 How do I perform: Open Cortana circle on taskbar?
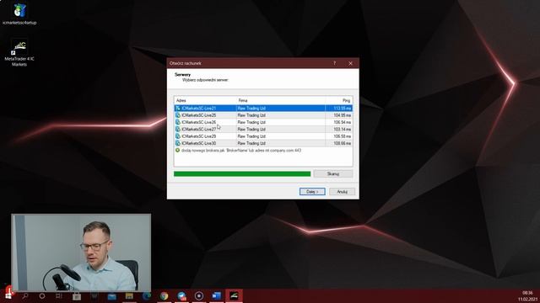tap(42, 295)
